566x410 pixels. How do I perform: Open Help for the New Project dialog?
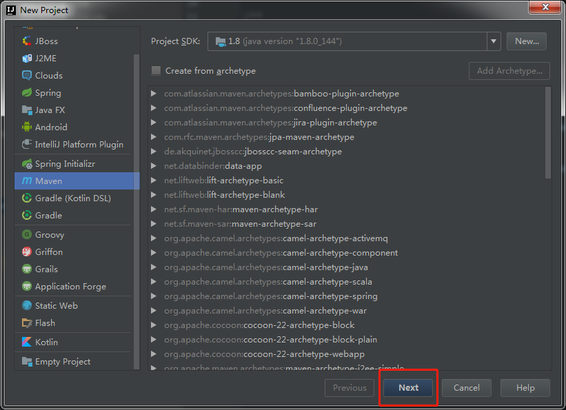click(x=525, y=388)
